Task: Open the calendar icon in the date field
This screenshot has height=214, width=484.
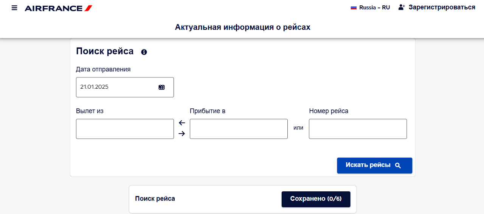Action: coord(162,87)
